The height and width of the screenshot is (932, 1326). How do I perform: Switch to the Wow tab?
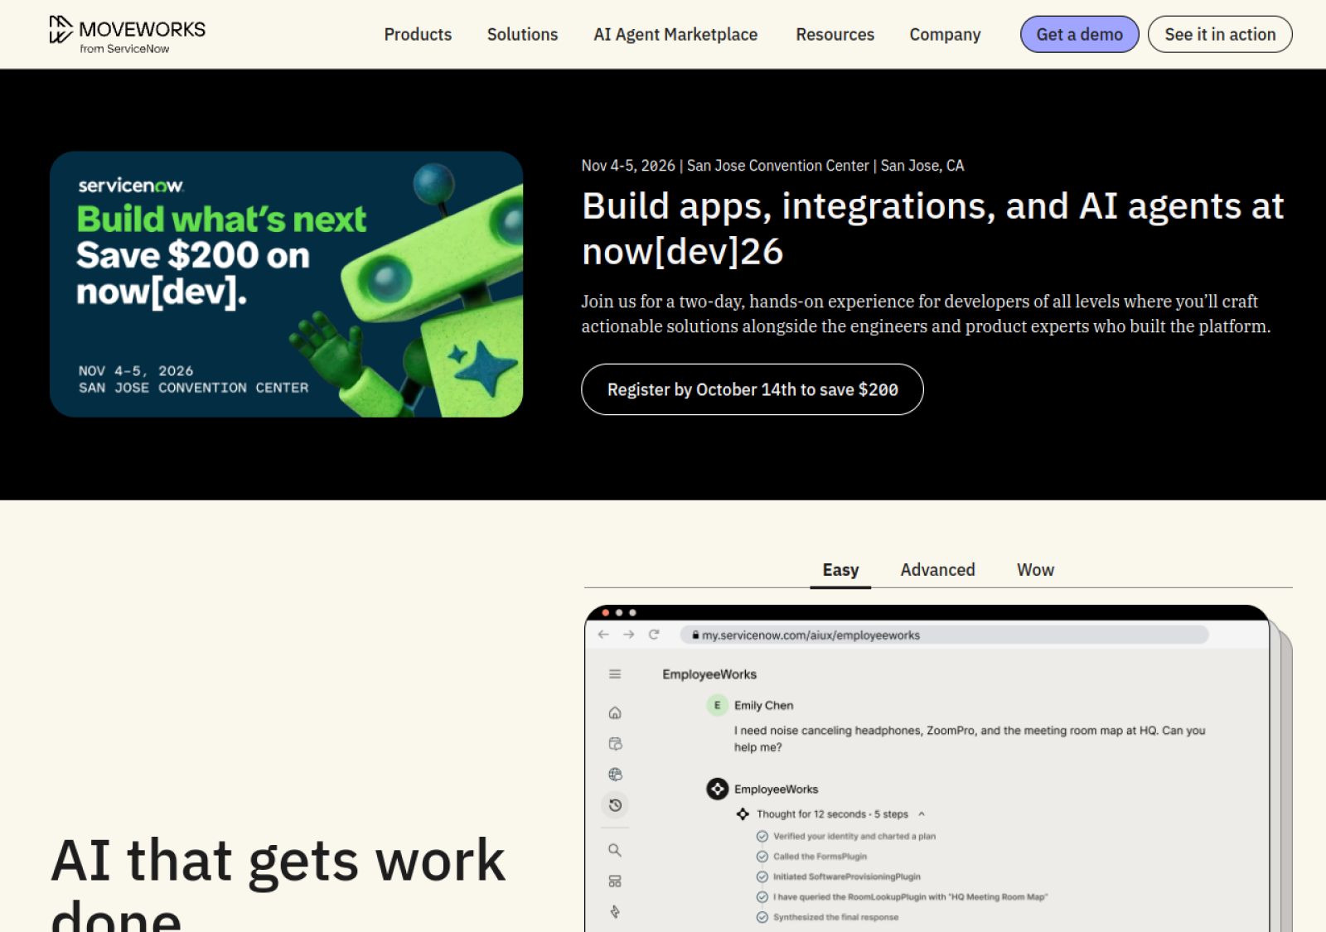(1035, 570)
